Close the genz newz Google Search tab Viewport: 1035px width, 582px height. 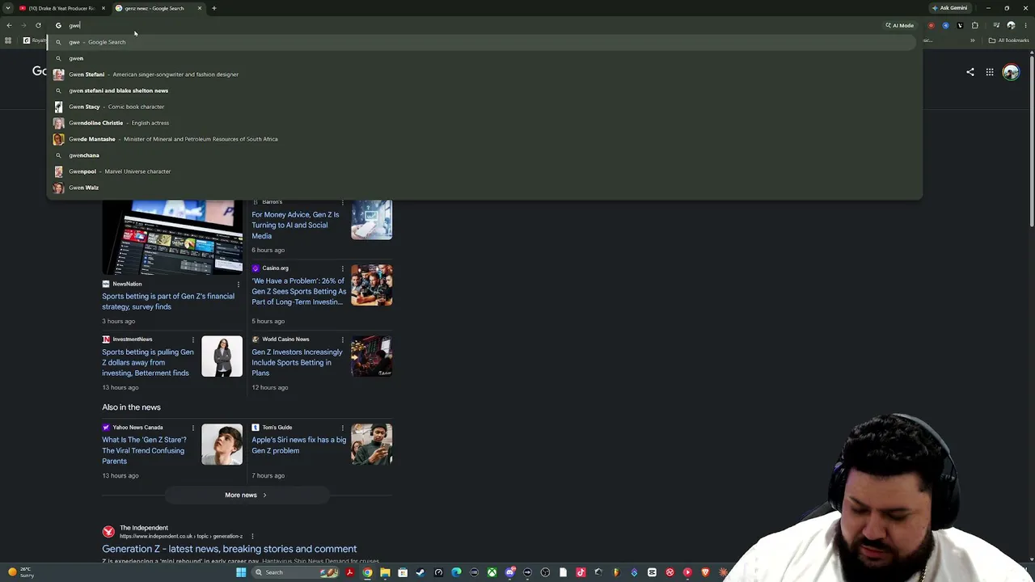coord(200,8)
